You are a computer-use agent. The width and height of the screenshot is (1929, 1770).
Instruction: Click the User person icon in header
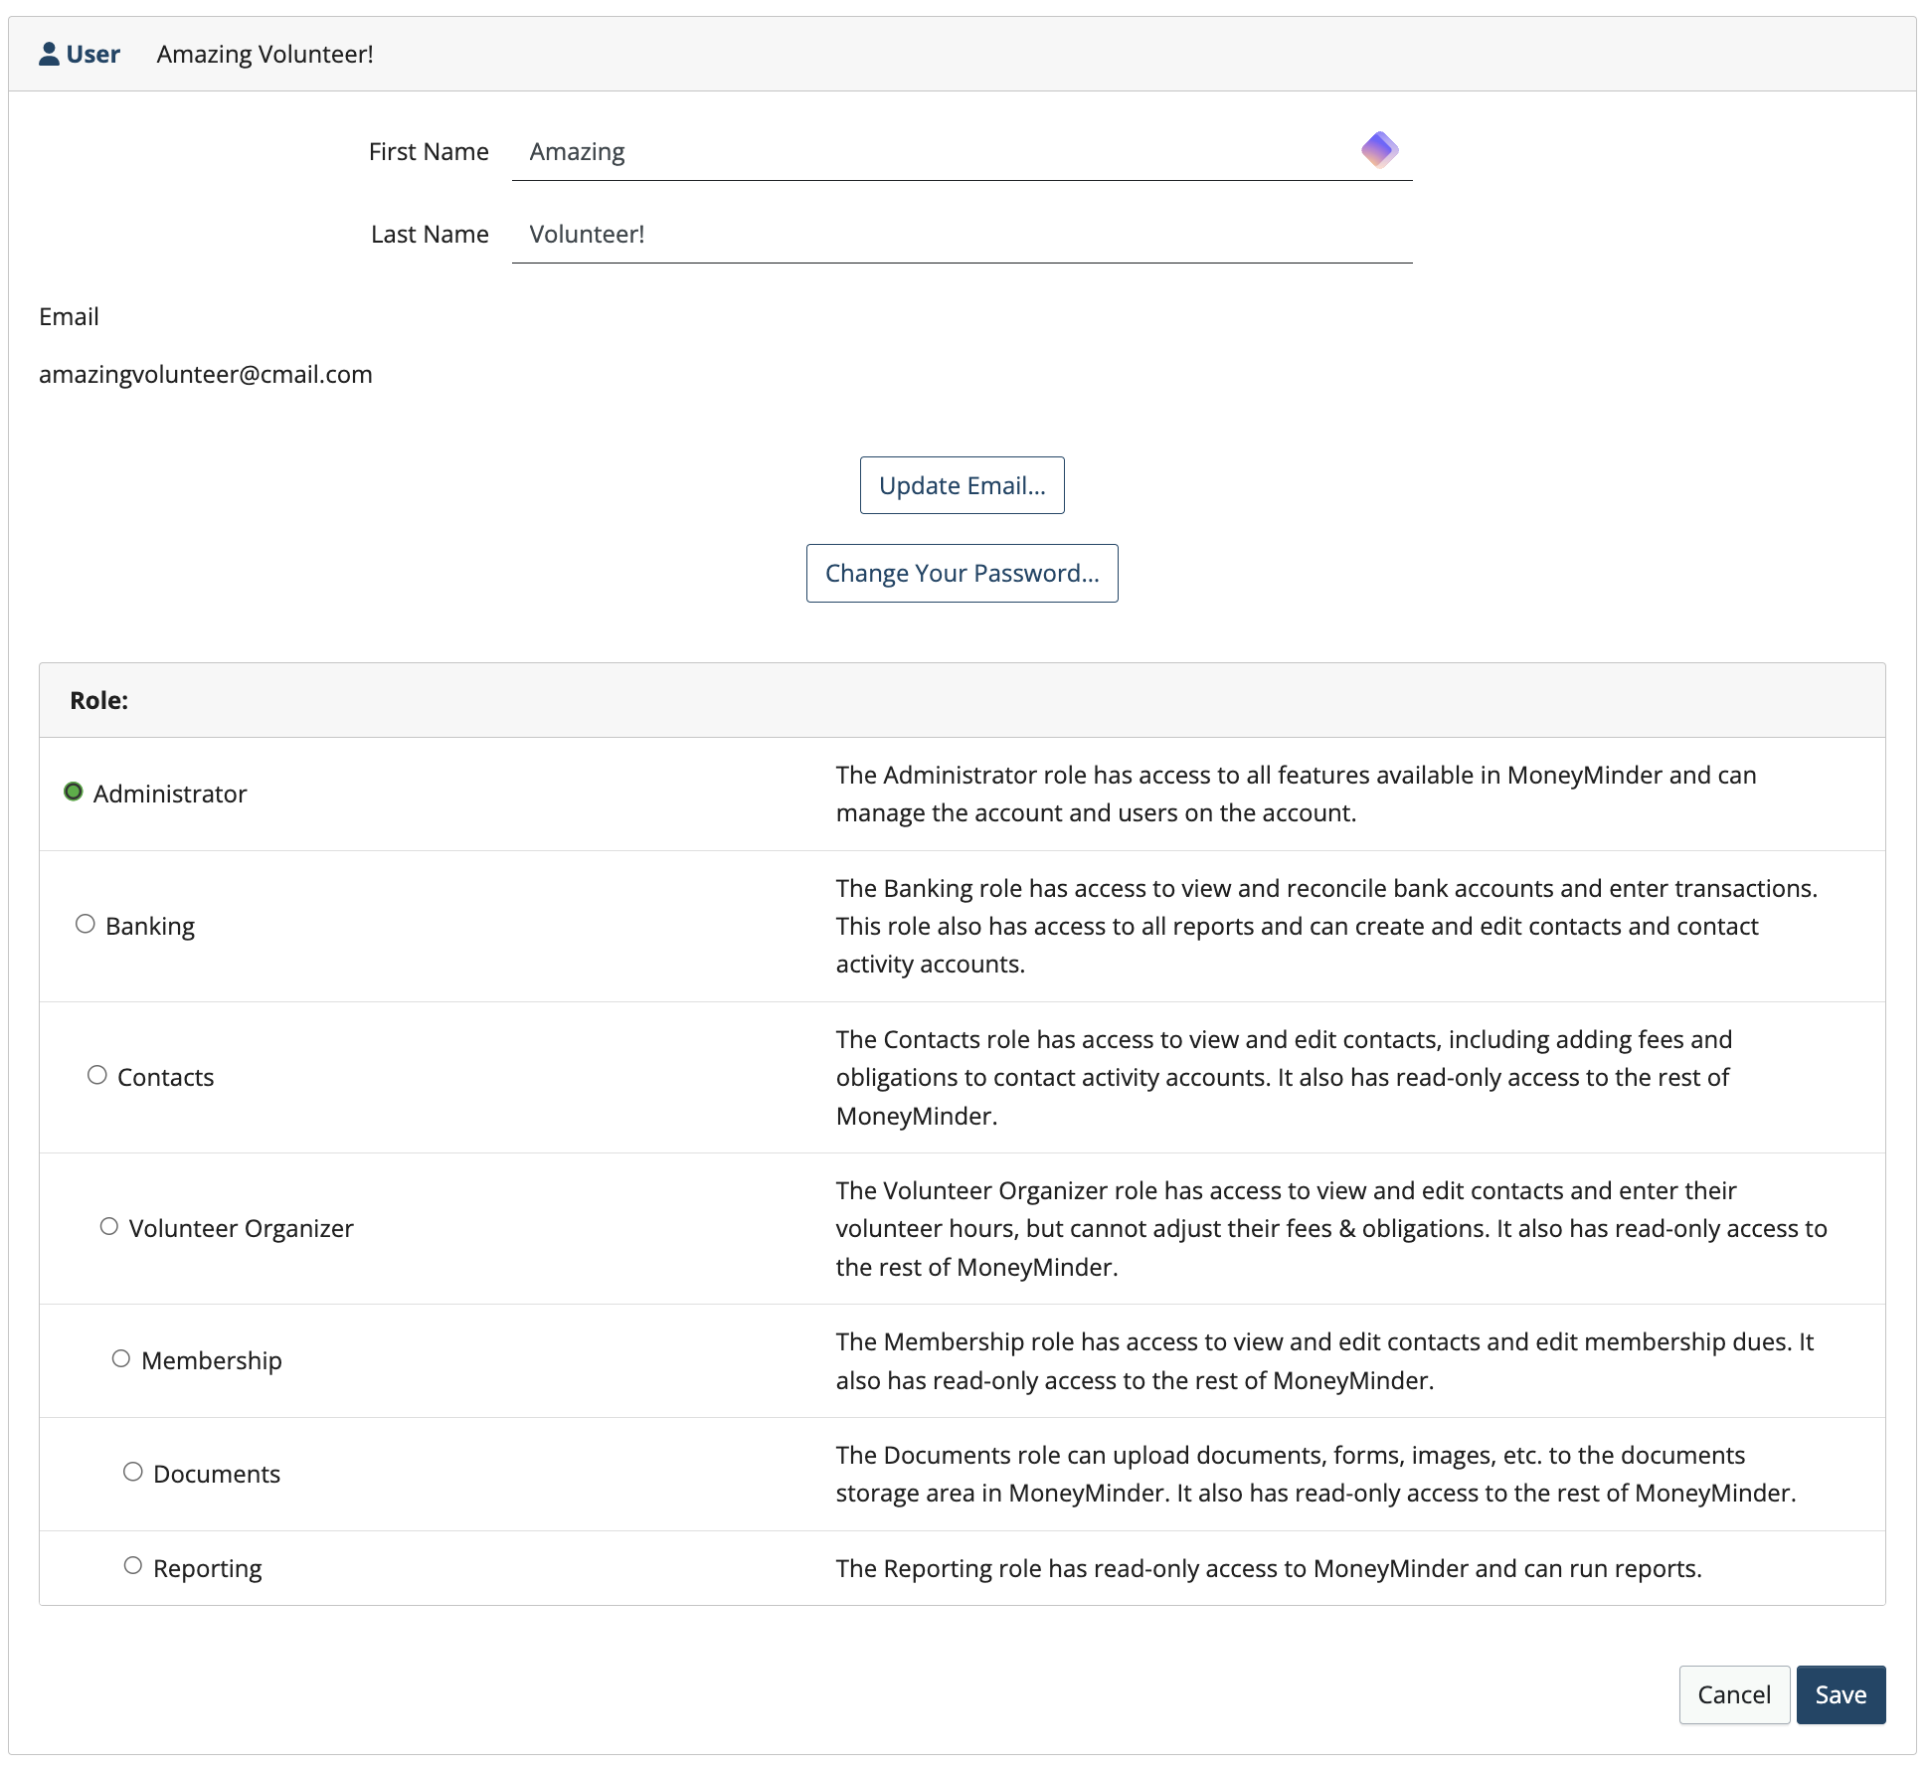pos(49,54)
